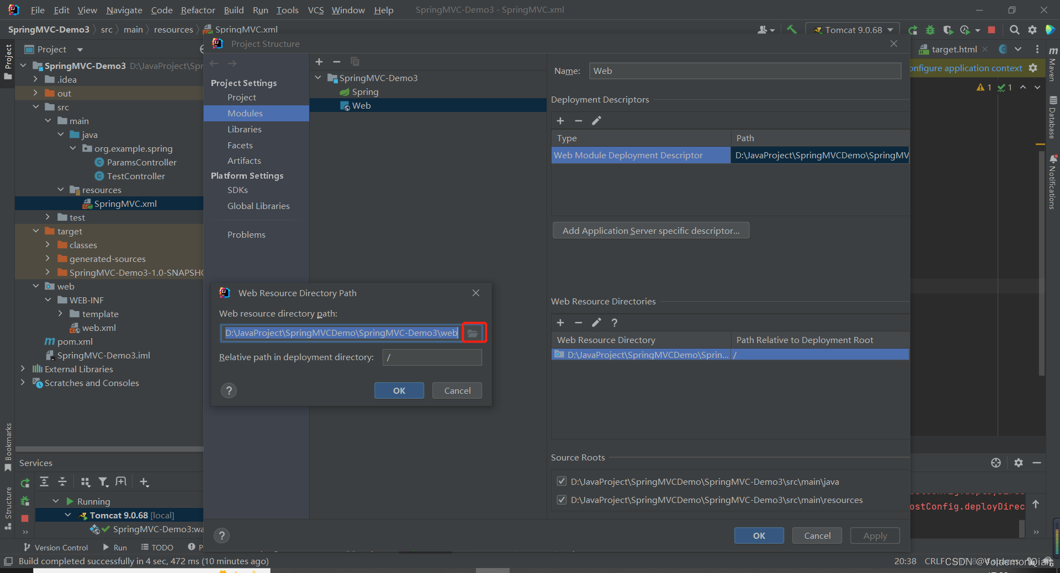
Task: Click the browse folder icon for web resource path
Action: pyautogui.click(x=473, y=333)
